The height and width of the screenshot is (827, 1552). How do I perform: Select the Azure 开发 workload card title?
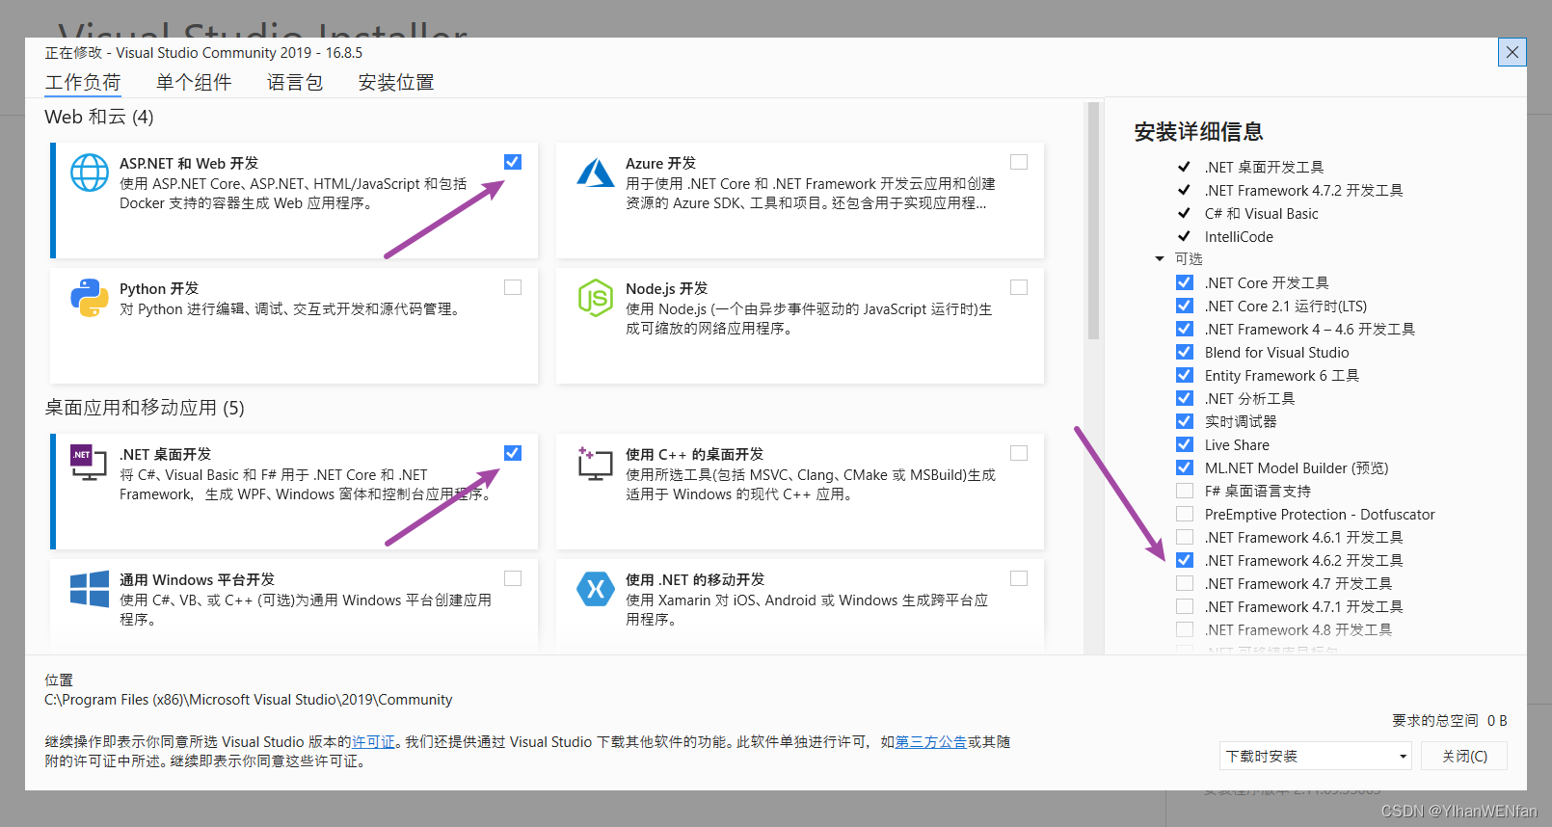tap(660, 163)
